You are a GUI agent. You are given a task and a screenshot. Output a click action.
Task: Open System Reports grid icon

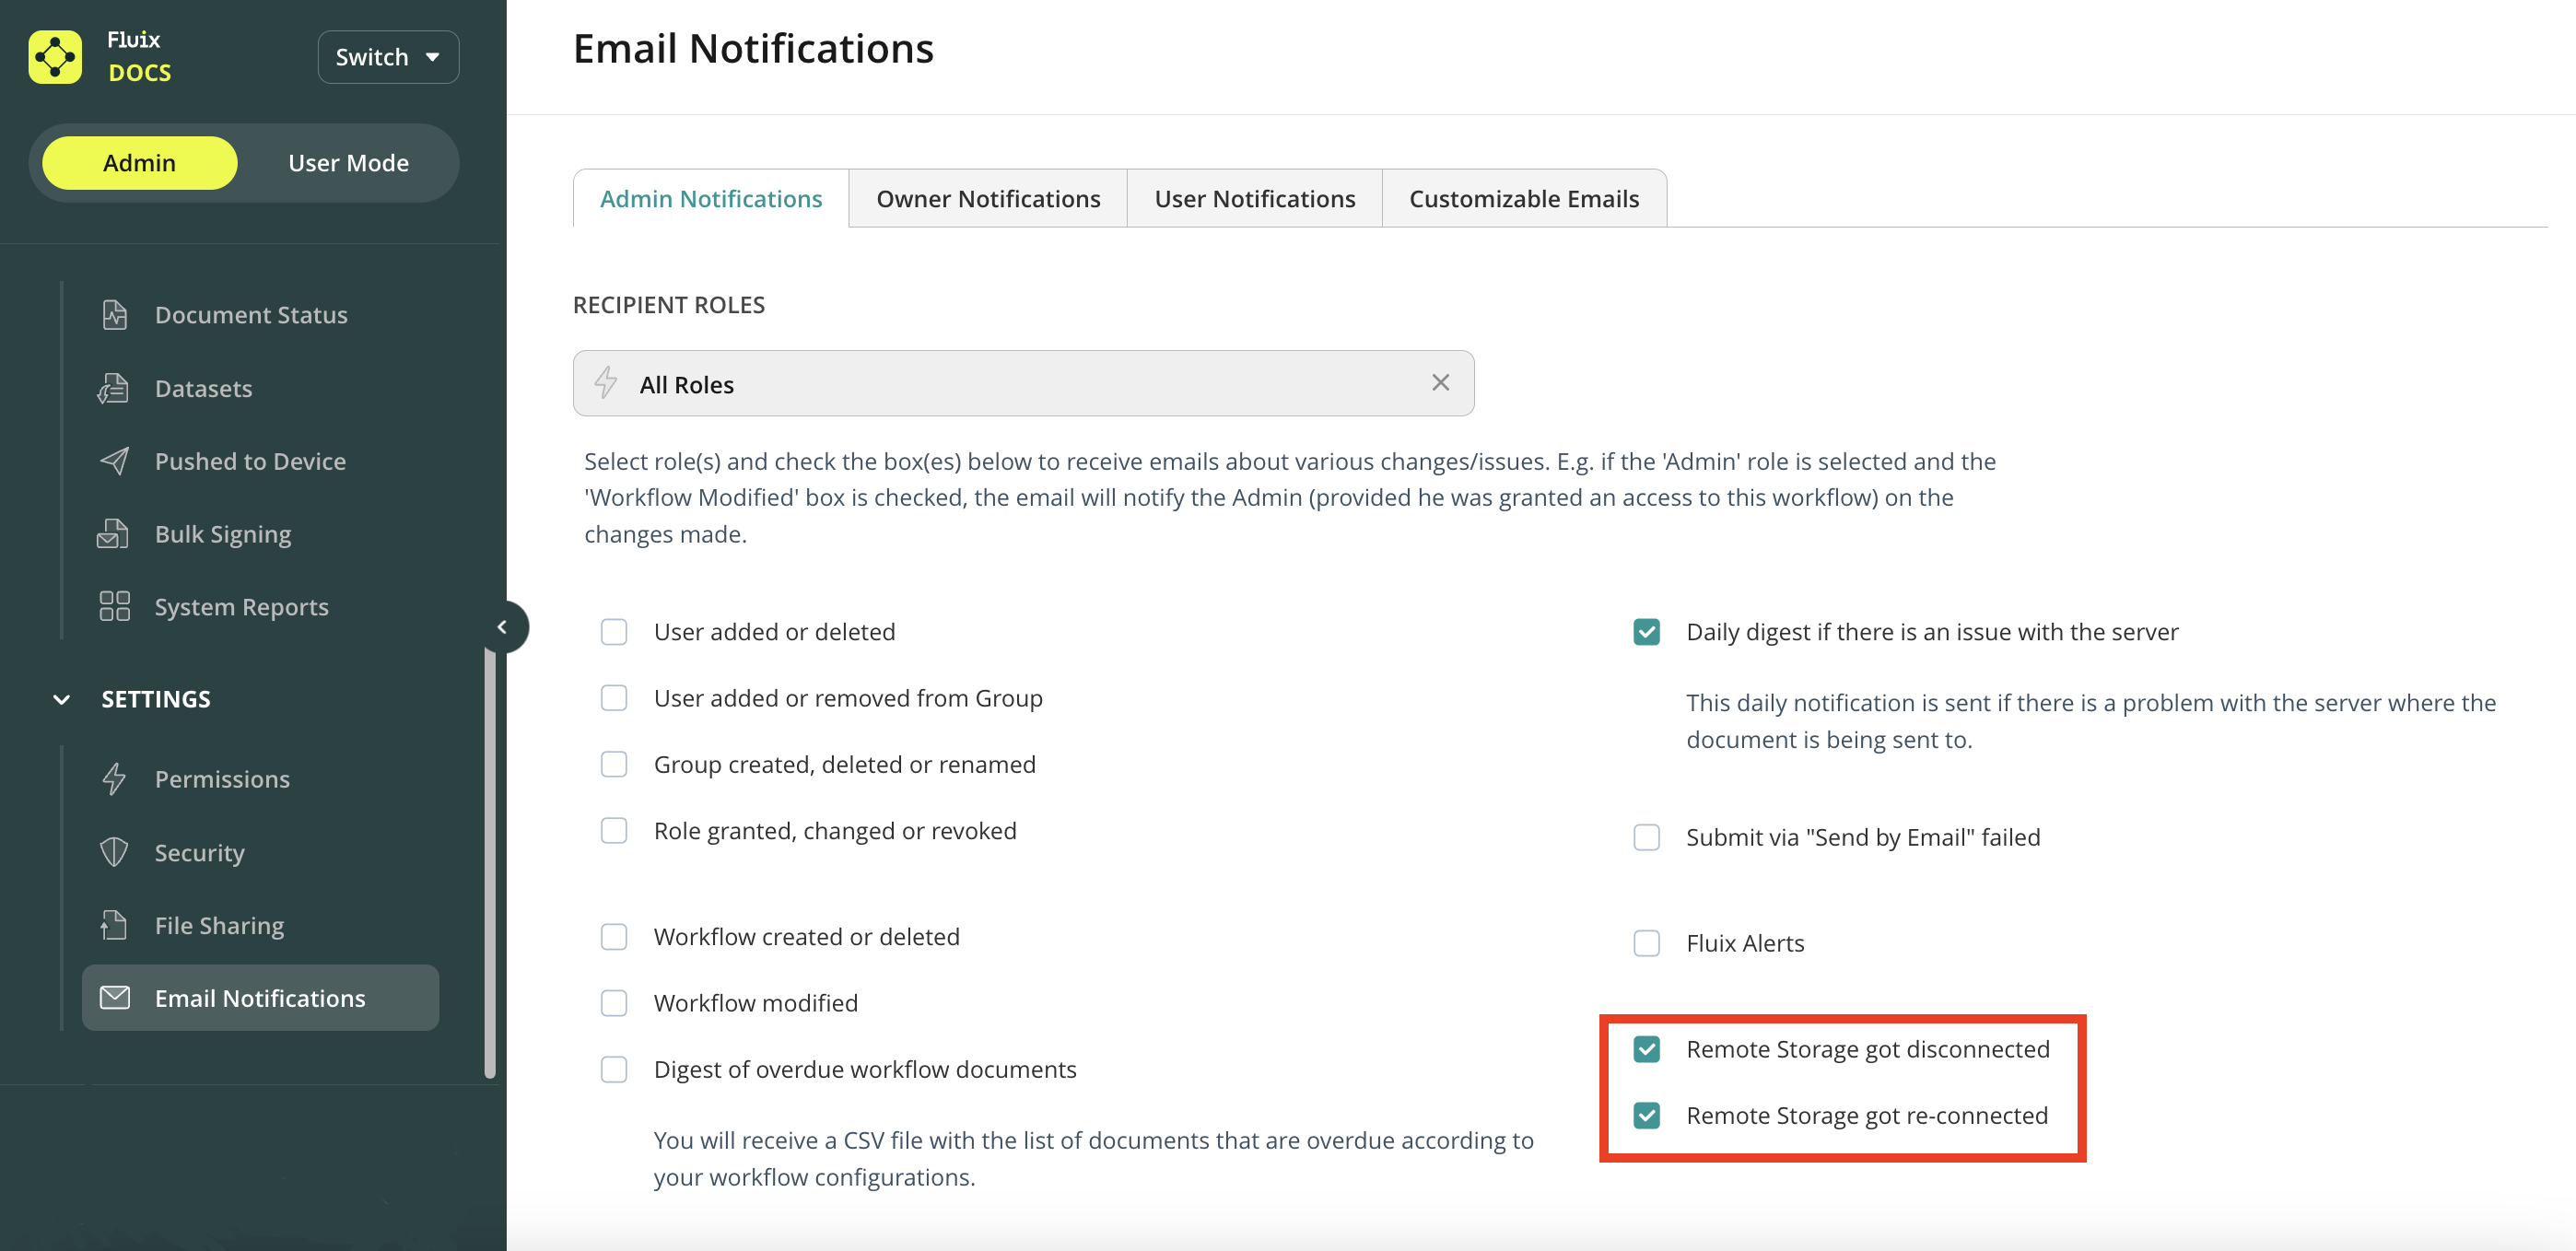[x=114, y=606]
